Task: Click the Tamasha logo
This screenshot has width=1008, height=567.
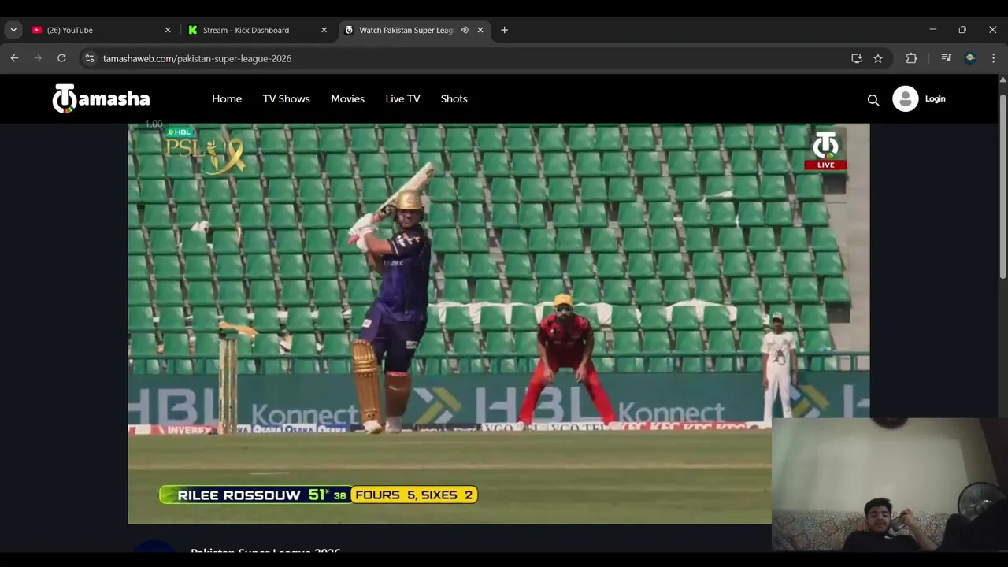Action: 101,99
